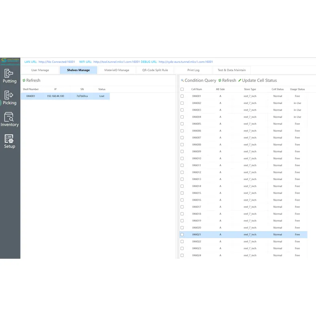Select shelf row 04A001 in shelves table
The width and height of the screenshot is (316, 316).
point(65,96)
